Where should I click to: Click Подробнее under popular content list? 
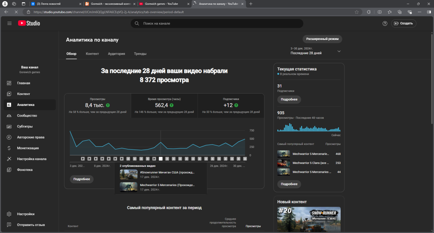pyautogui.click(x=289, y=184)
